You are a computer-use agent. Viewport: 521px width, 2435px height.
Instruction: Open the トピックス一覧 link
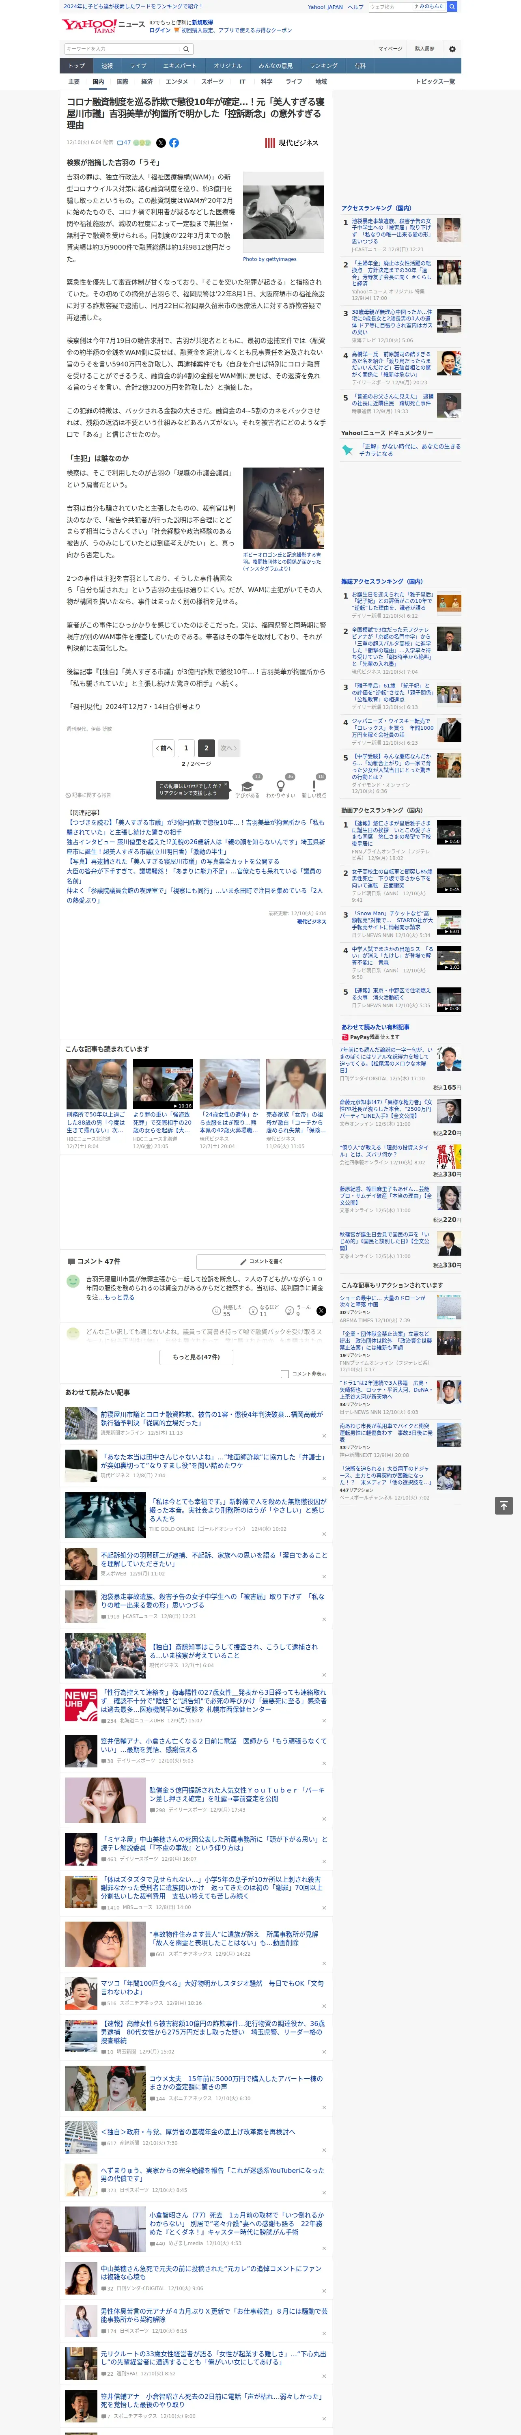(x=435, y=82)
